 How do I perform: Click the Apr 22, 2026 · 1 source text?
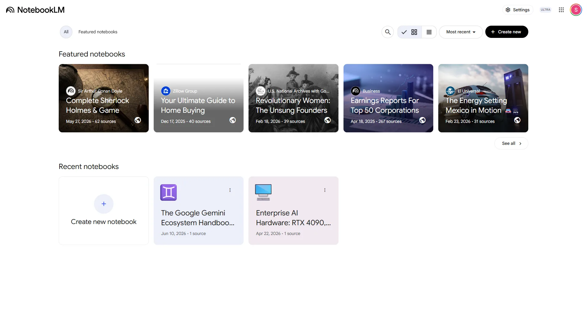point(278,233)
